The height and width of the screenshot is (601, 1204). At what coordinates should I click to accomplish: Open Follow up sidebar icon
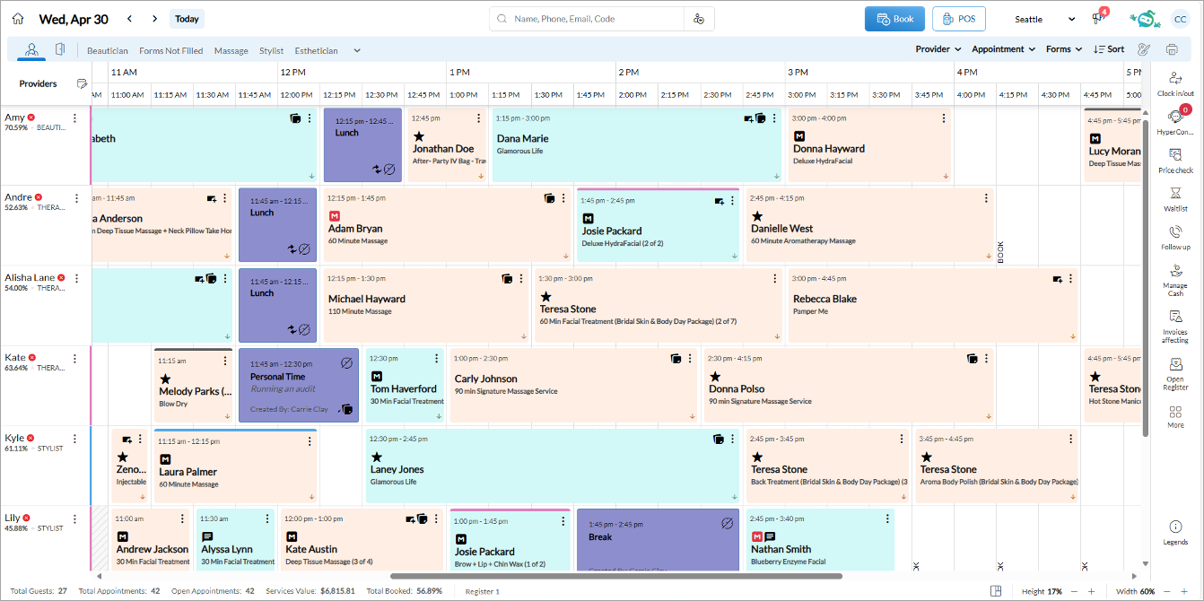click(1175, 238)
